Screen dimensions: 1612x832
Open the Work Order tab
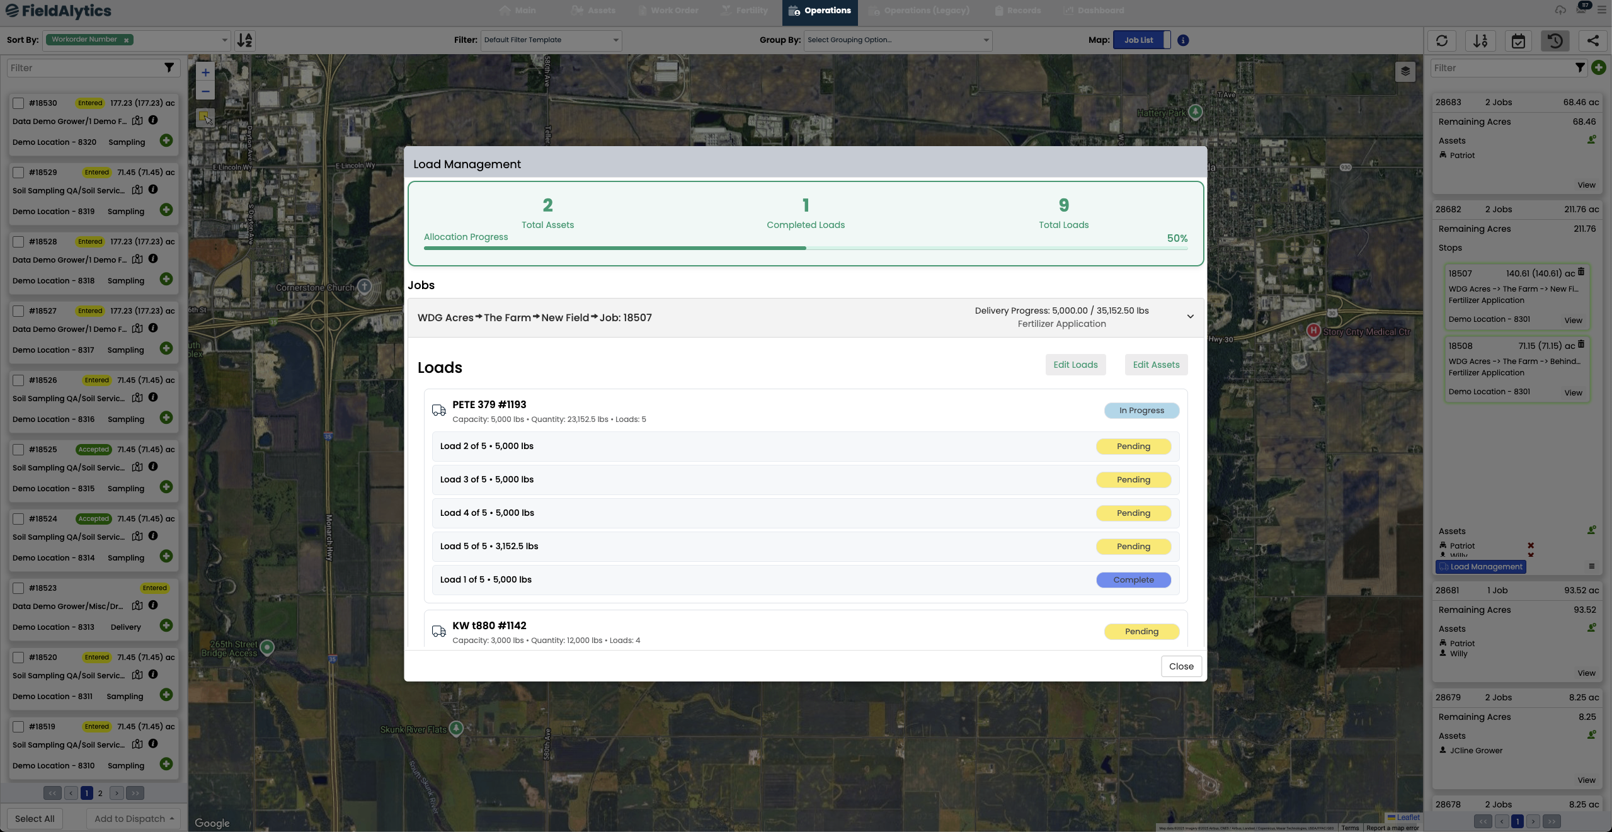click(668, 11)
